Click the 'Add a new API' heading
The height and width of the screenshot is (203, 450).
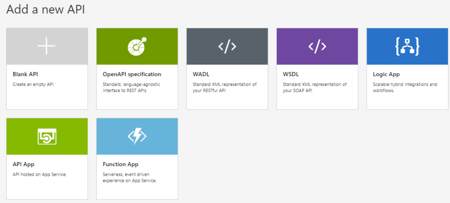pos(46,10)
